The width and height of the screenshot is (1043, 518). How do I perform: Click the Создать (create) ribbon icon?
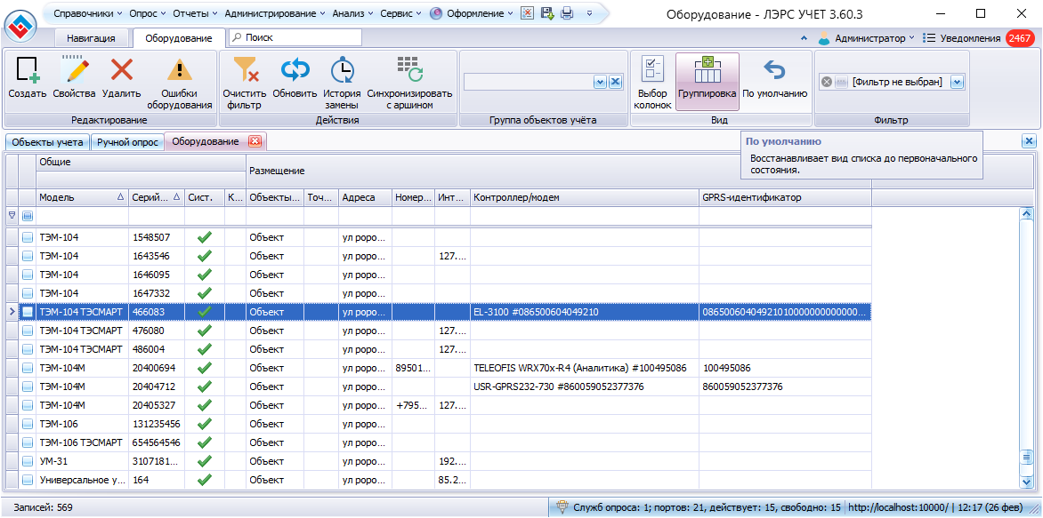point(28,69)
